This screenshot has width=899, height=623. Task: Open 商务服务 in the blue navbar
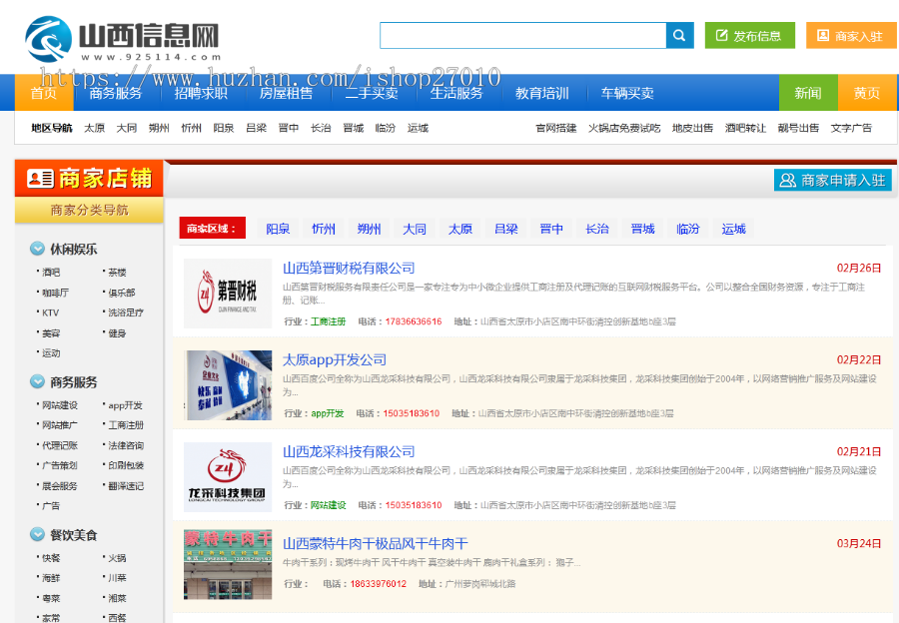pyautogui.click(x=115, y=93)
